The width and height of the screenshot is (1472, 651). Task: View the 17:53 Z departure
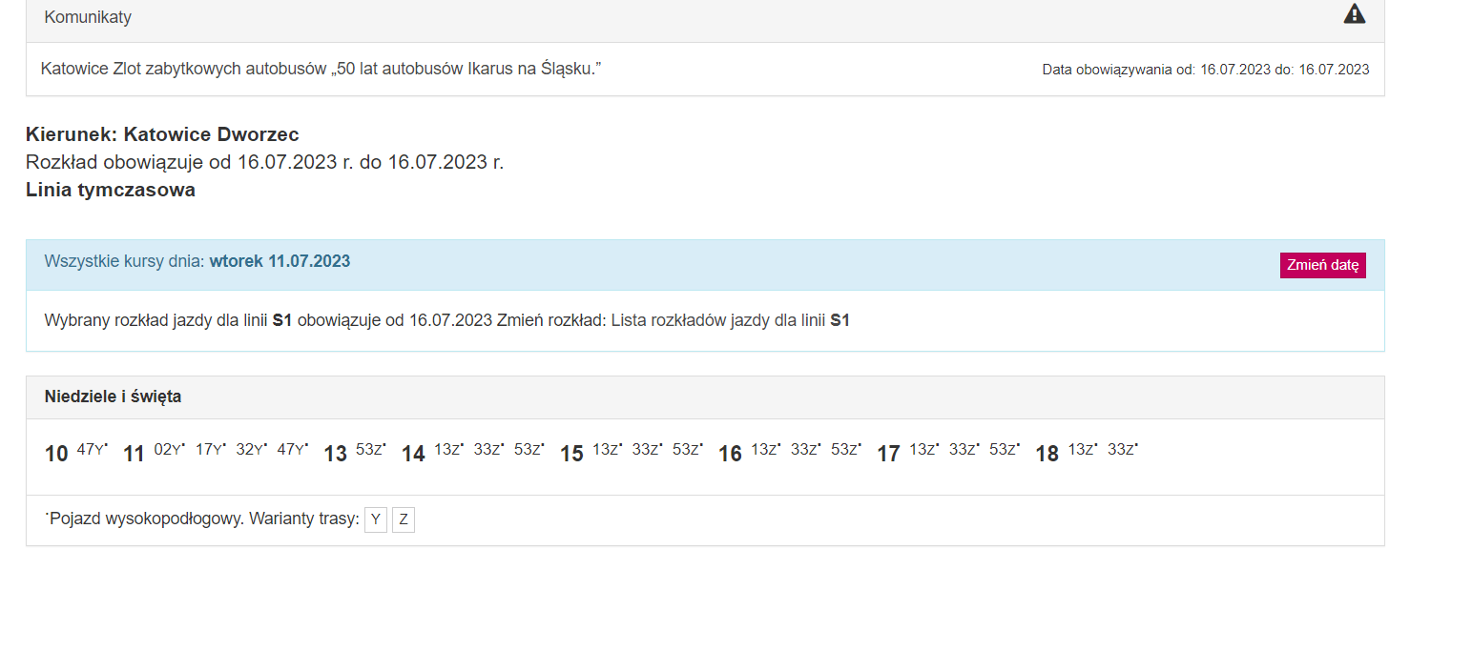(1004, 450)
